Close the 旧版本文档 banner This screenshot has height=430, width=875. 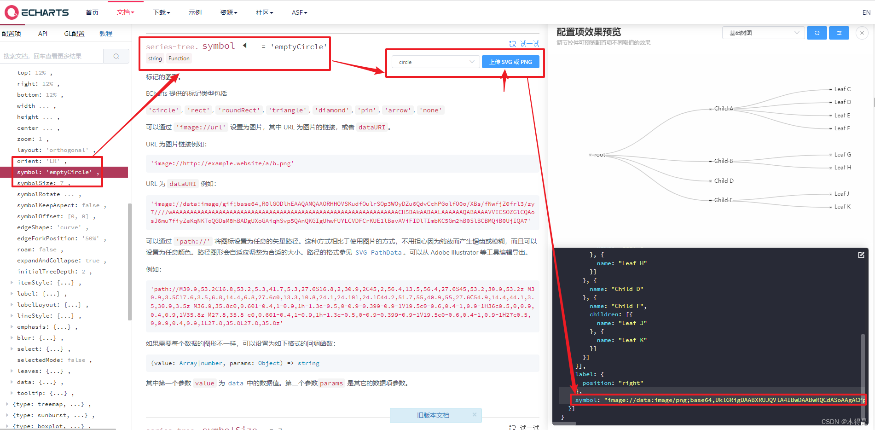tap(475, 415)
